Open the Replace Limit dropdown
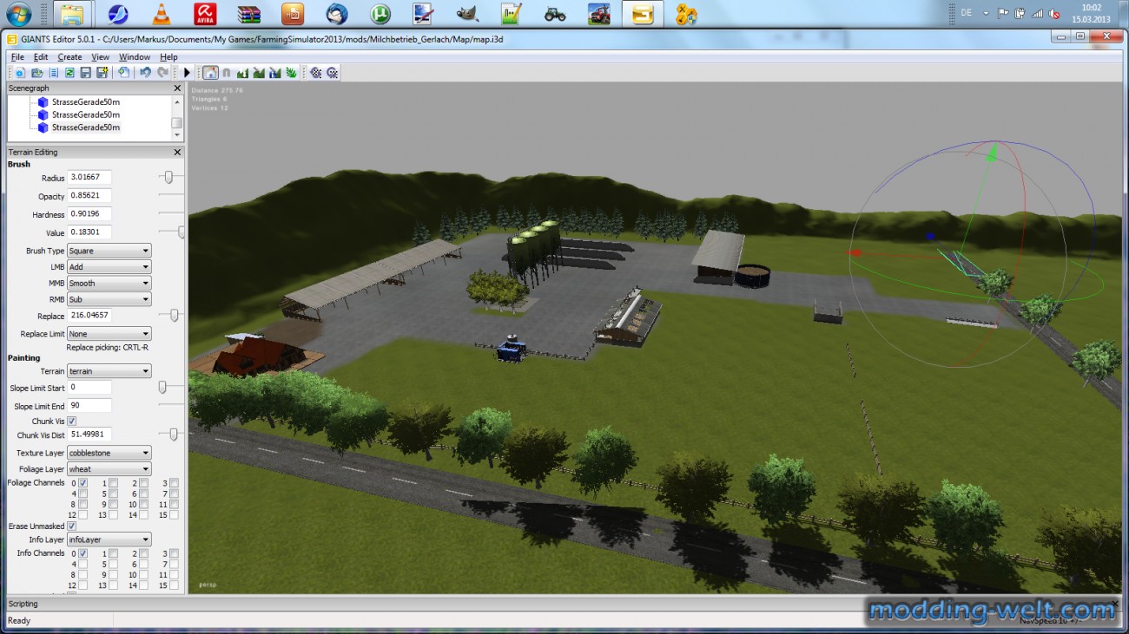Viewport: 1129px width, 634px height. coord(109,334)
